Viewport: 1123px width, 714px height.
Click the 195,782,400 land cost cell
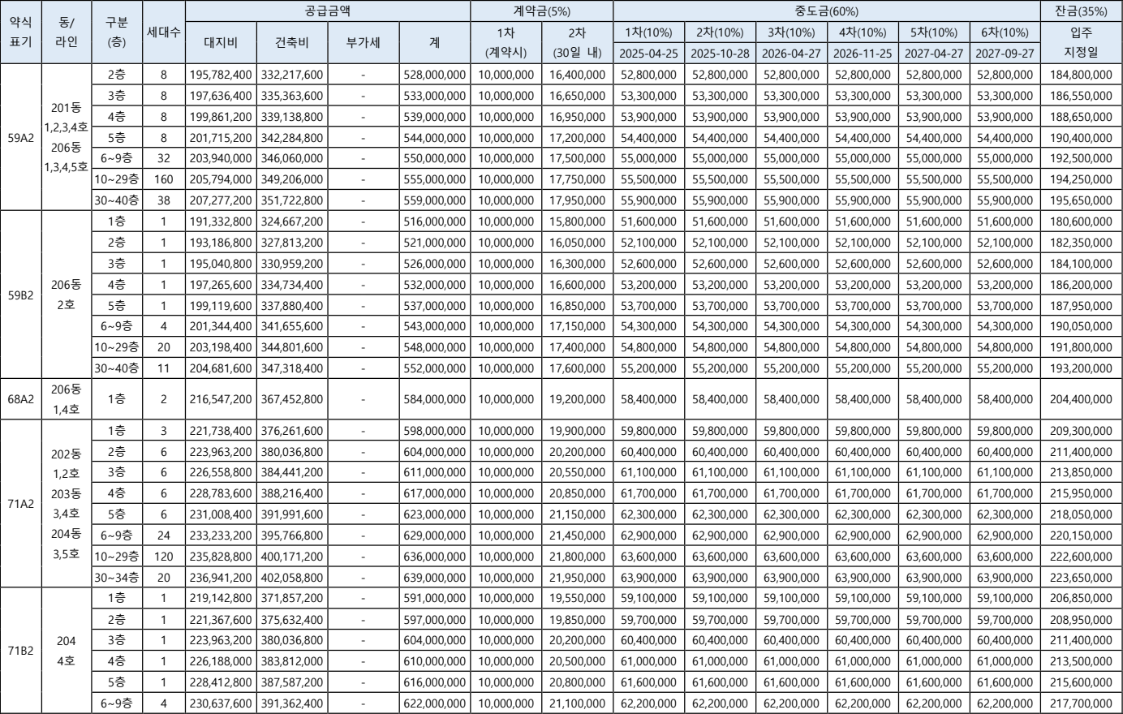click(221, 75)
